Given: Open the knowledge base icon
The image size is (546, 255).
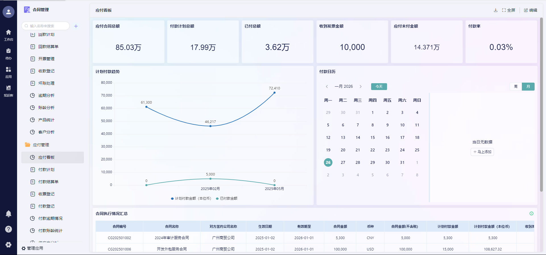Looking at the screenshot, I should [9, 91].
